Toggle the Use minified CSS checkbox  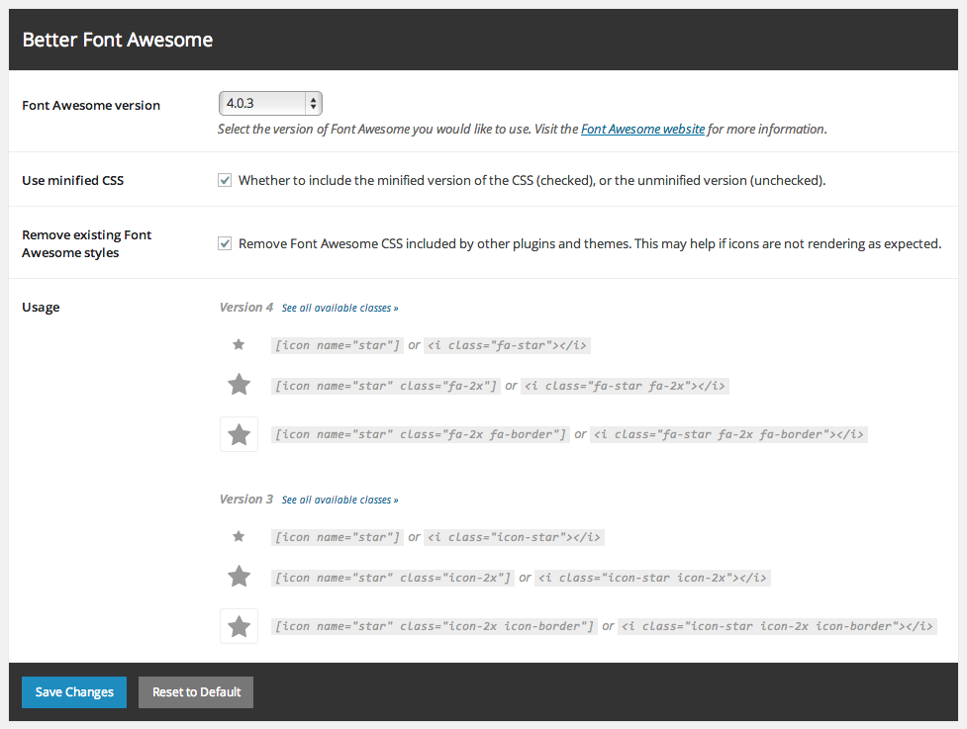[225, 181]
